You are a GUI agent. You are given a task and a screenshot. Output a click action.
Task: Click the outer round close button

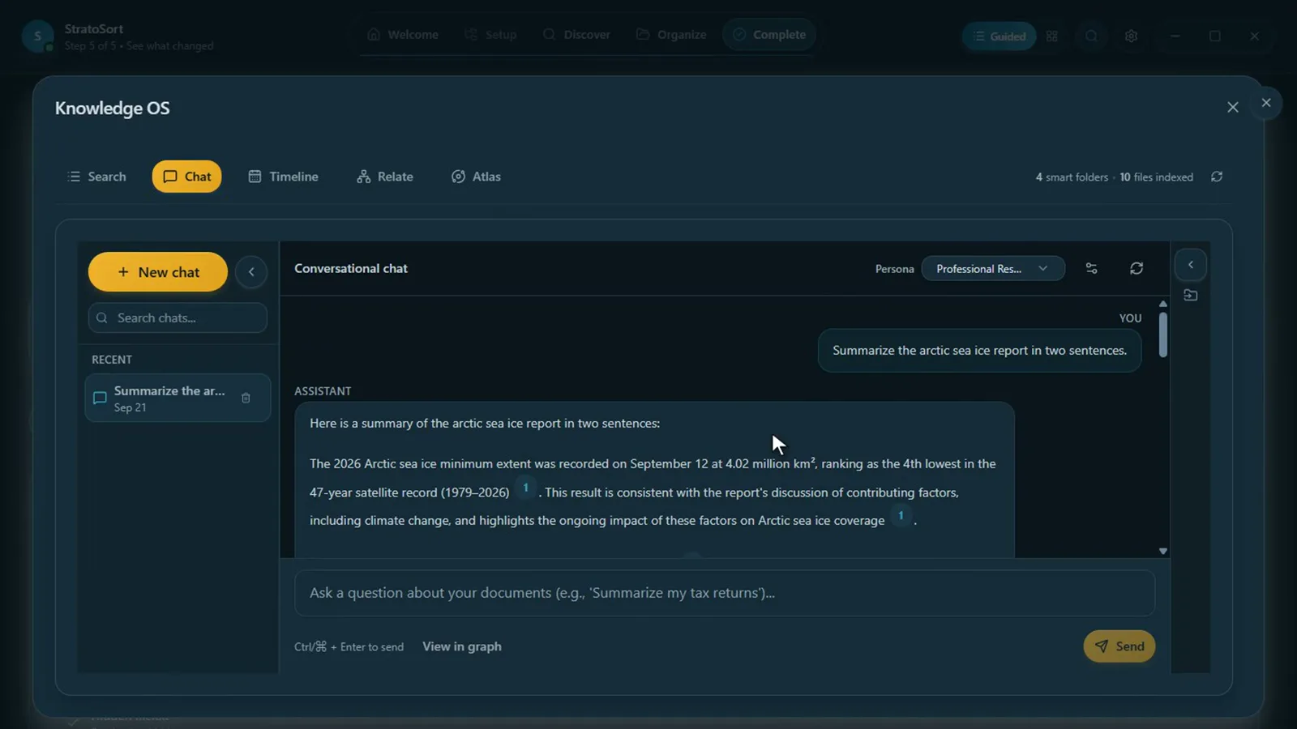tap(1265, 103)
